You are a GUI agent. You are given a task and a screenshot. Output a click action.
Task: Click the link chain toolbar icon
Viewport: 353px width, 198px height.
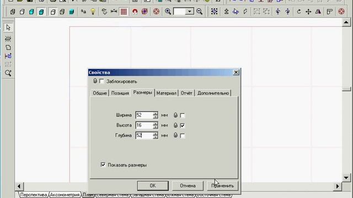(x=104, y=12)
